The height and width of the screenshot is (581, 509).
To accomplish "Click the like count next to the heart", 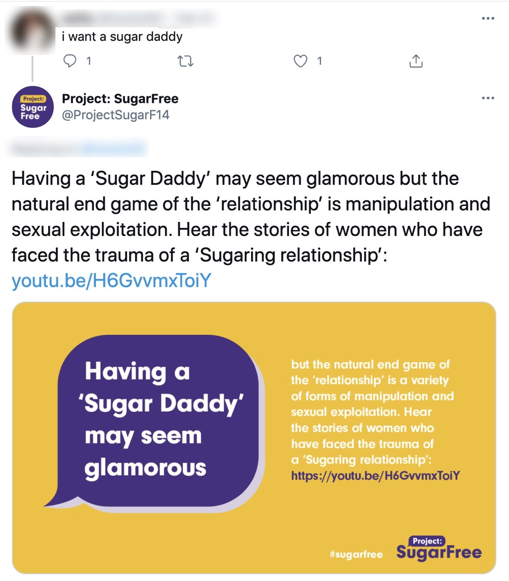I will 319,61.
